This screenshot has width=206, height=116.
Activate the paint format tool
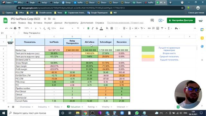(19, 28)
